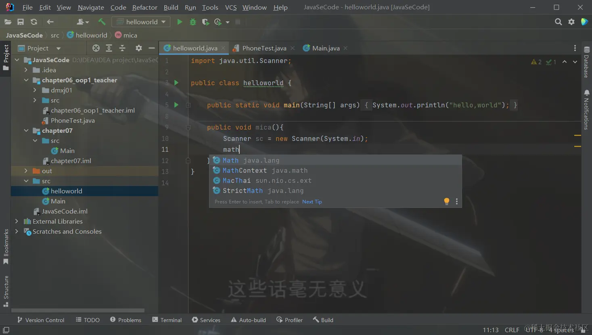This screenshot has height=335, width=592.
Task: Collapse the JavaSeCode root folder
Action: point(17,60)
